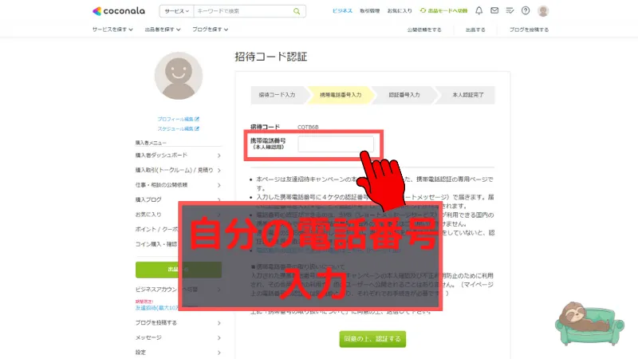Open the to-do list icon

(510, 11)
